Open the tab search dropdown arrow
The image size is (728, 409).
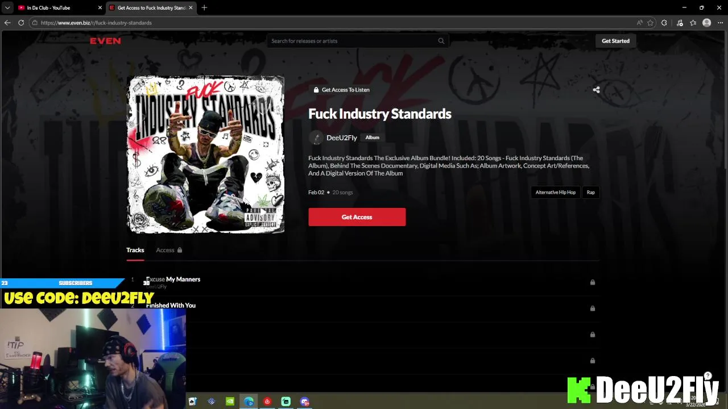pyautogui.click(x=7, y=7)
